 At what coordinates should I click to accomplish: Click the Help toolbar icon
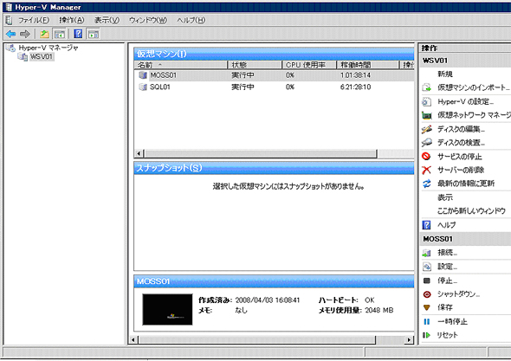click(78, 34)
